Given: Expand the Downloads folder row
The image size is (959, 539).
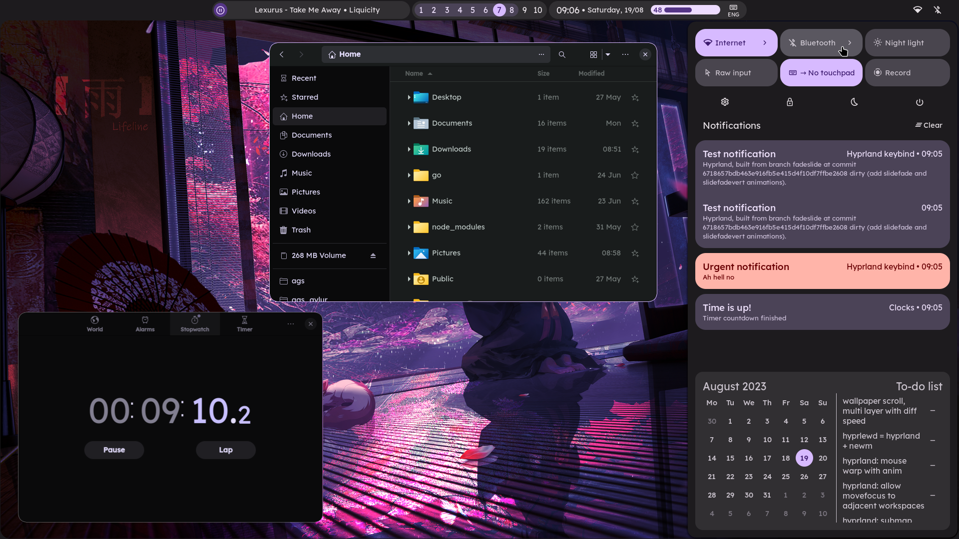Looking at the screenshot, I should point(409,149).
